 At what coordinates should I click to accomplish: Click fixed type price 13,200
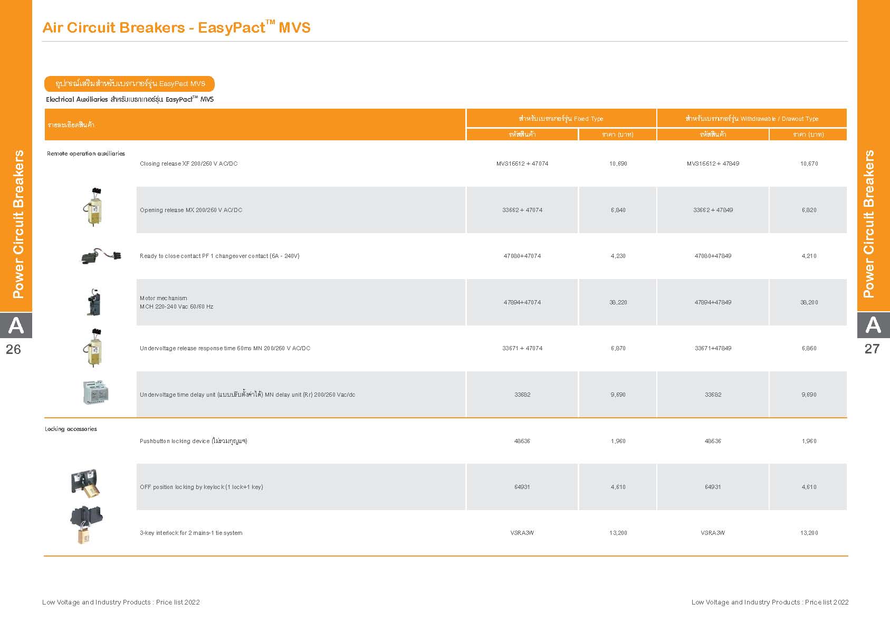pos(618,533)
